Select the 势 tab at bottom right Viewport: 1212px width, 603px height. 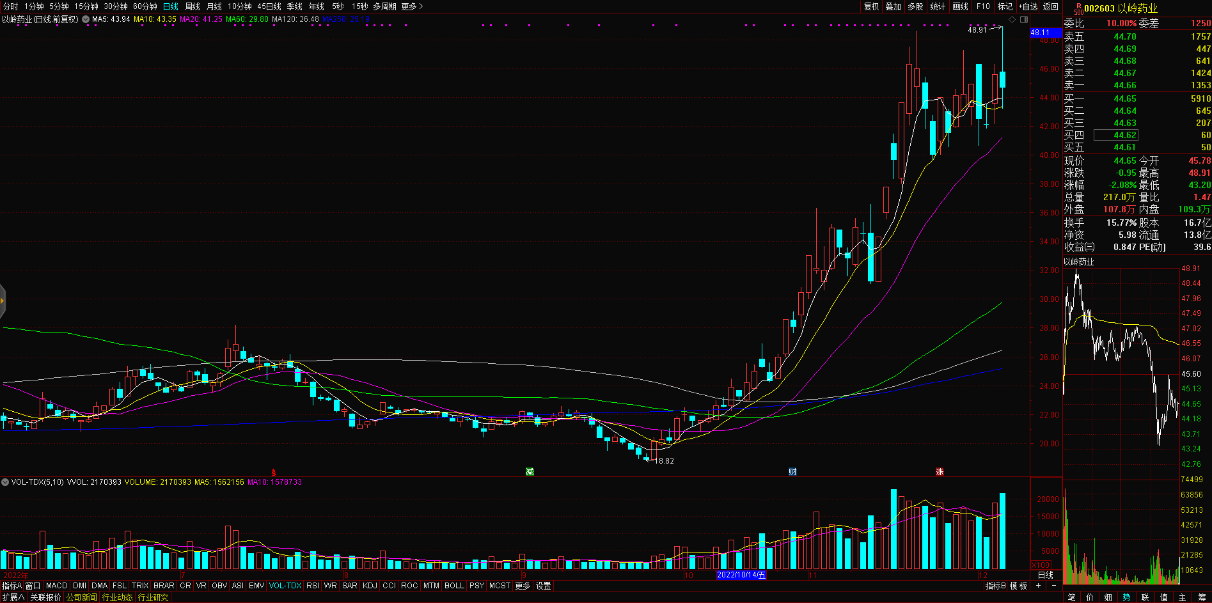[x=1126, y=597]
